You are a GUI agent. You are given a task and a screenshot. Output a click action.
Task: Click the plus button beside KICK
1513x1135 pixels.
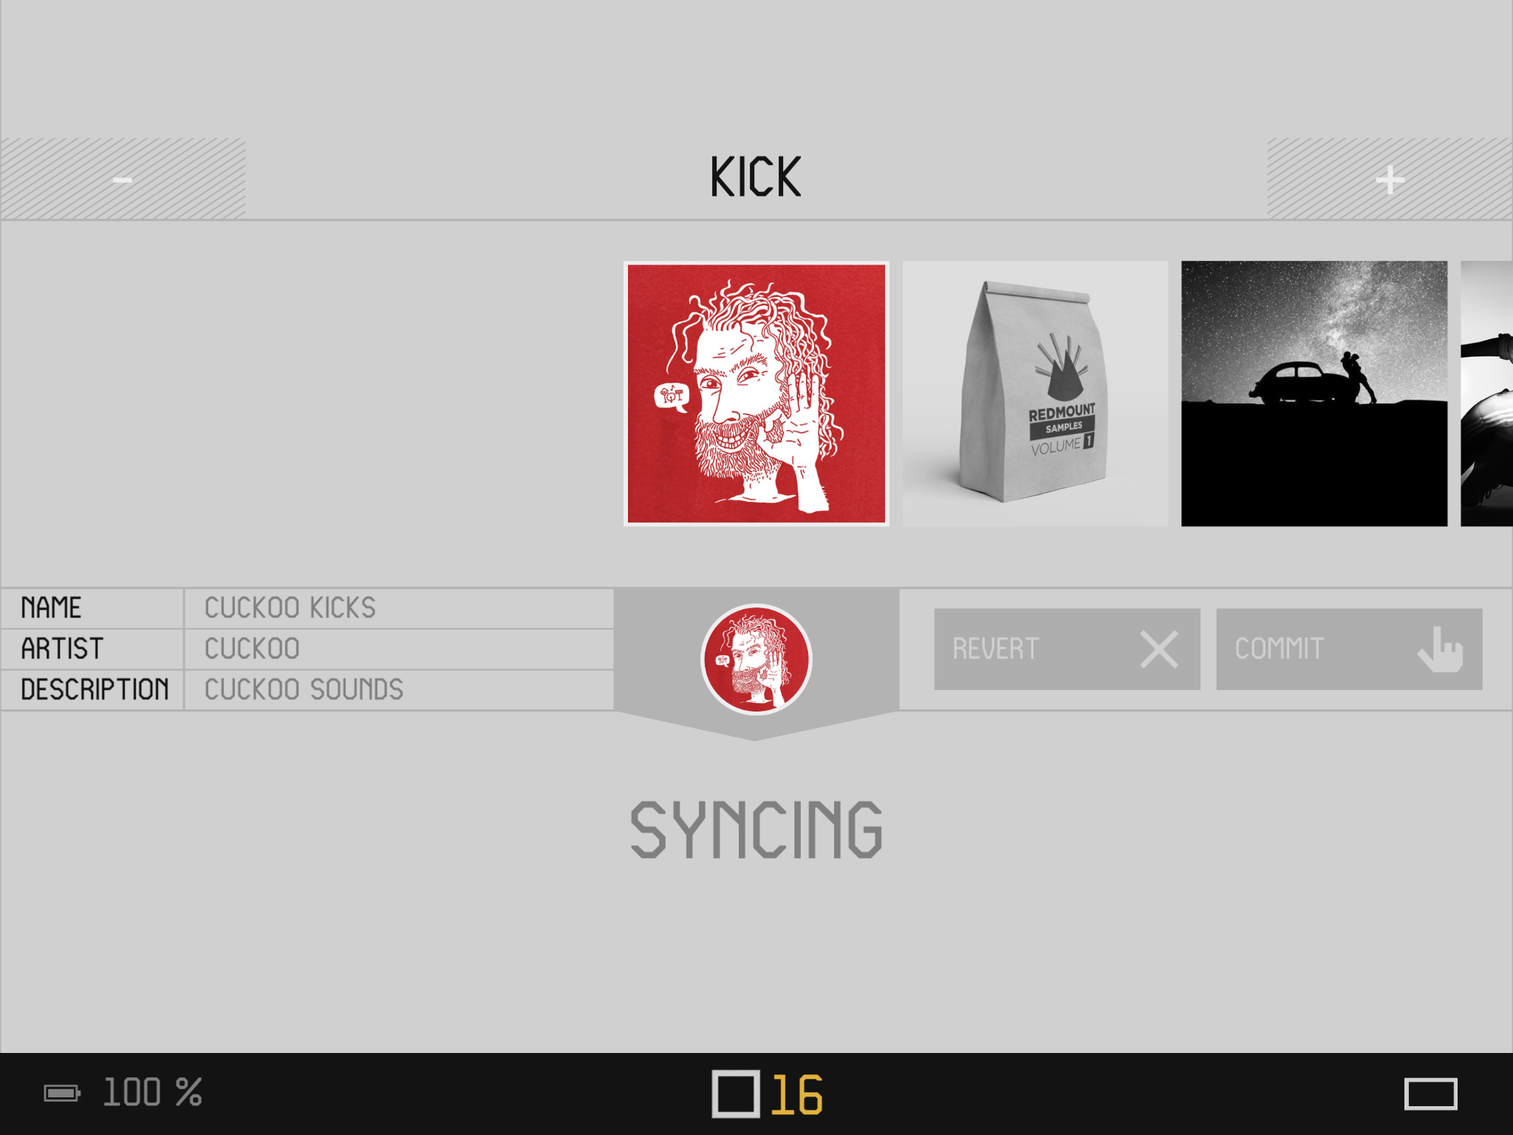1390,179
